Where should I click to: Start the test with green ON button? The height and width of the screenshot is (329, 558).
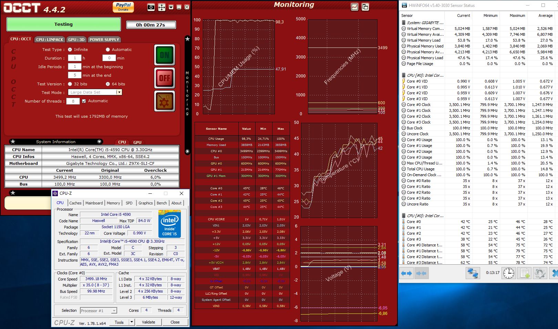(165, 55)
